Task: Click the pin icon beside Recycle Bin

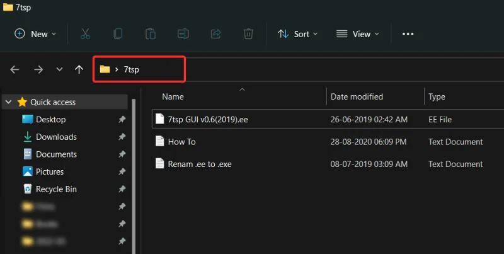Action: tap(122, 189)
